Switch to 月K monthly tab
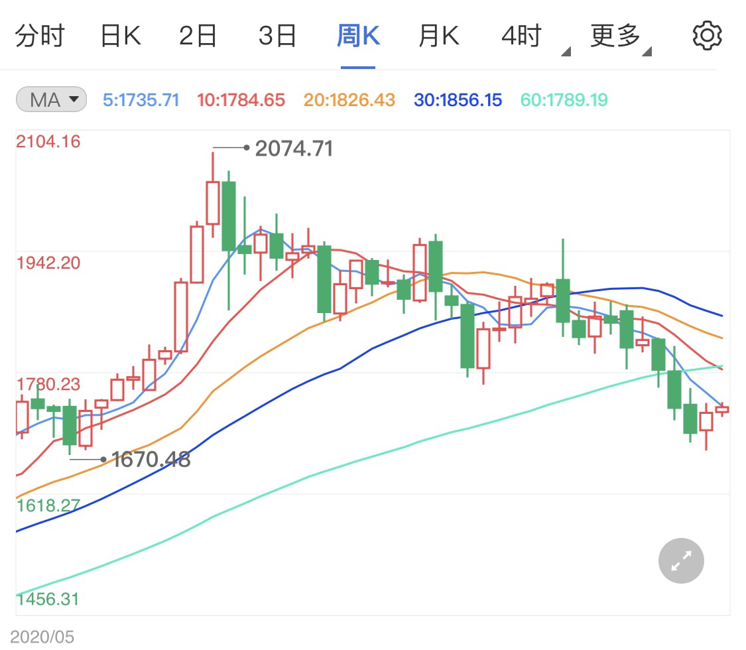This screenshot has width=746, height=650. coord(439,36)
